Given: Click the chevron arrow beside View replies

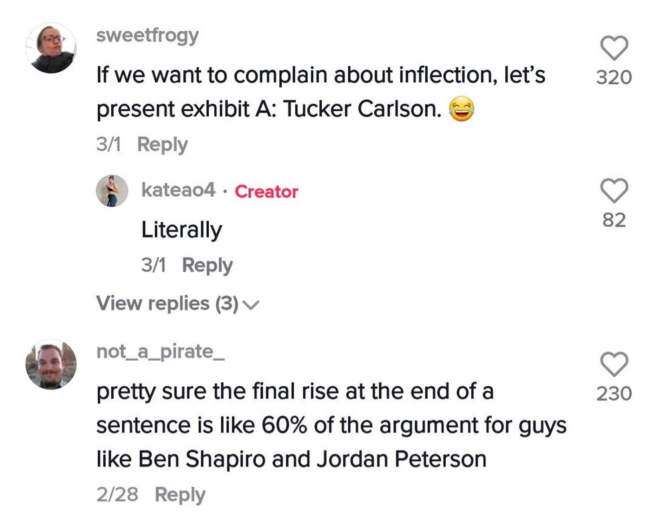Looking at the screenshot, I should (251, 305).
